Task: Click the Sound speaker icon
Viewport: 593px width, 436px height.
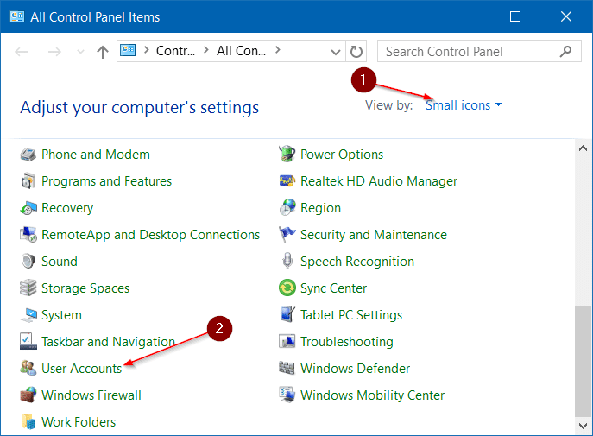Action: click(28, 262)
